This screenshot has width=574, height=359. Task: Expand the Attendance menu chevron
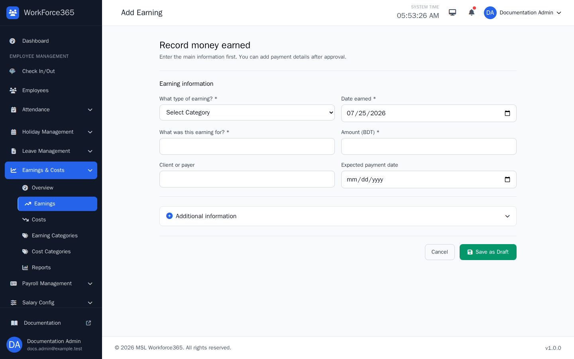(90, 110)
